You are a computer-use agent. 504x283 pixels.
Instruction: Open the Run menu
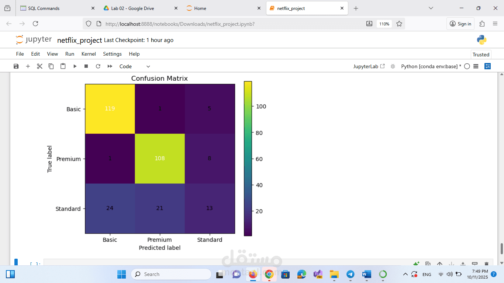[70, 54]
